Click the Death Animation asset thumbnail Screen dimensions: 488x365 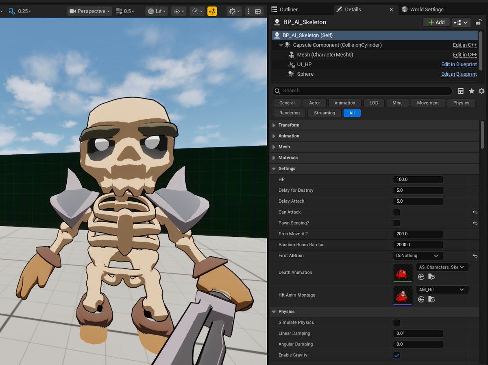coord(402,272)
